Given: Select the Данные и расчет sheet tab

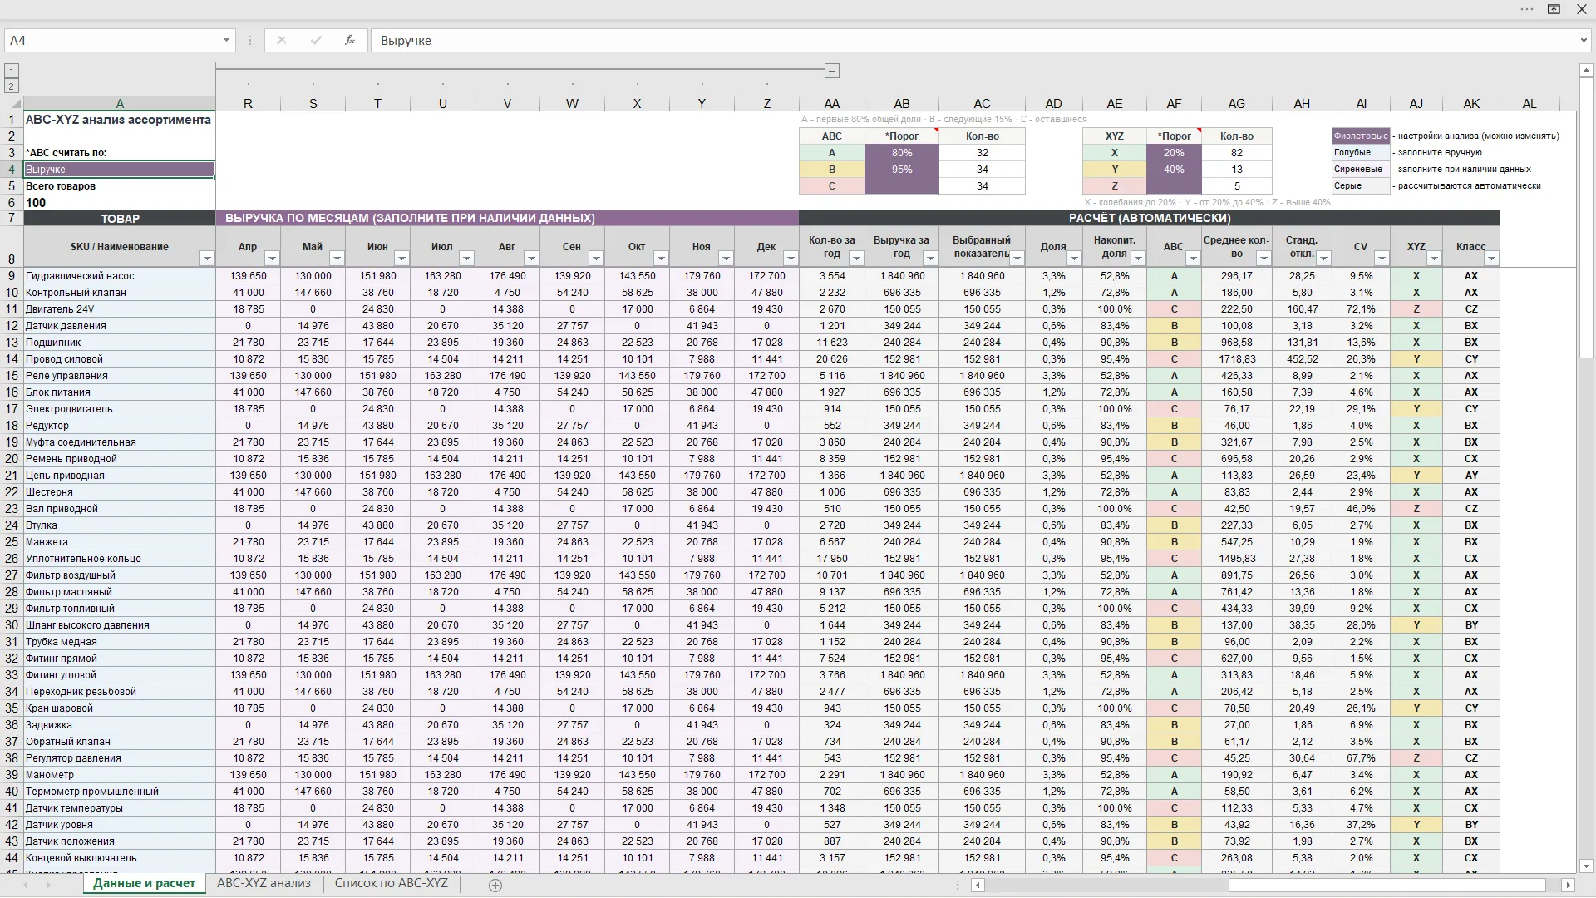Looking at the screenshot, I should tap(144, 883).
